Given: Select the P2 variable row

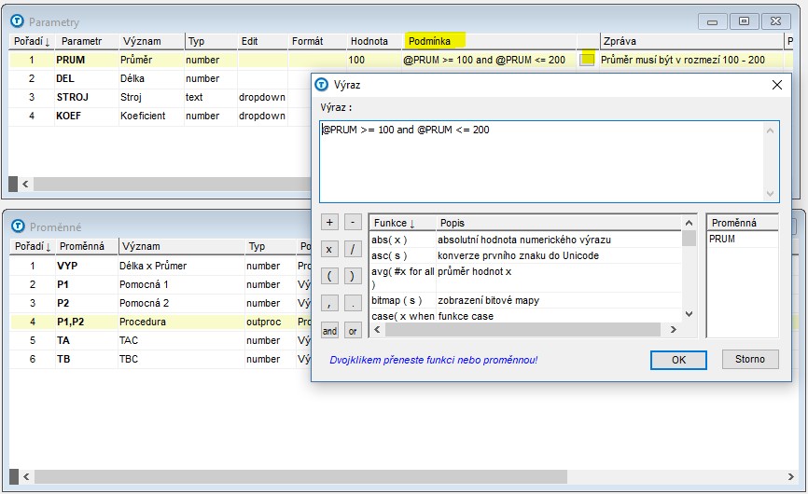Looking at the screenshot, I should [x=160, y=303].
